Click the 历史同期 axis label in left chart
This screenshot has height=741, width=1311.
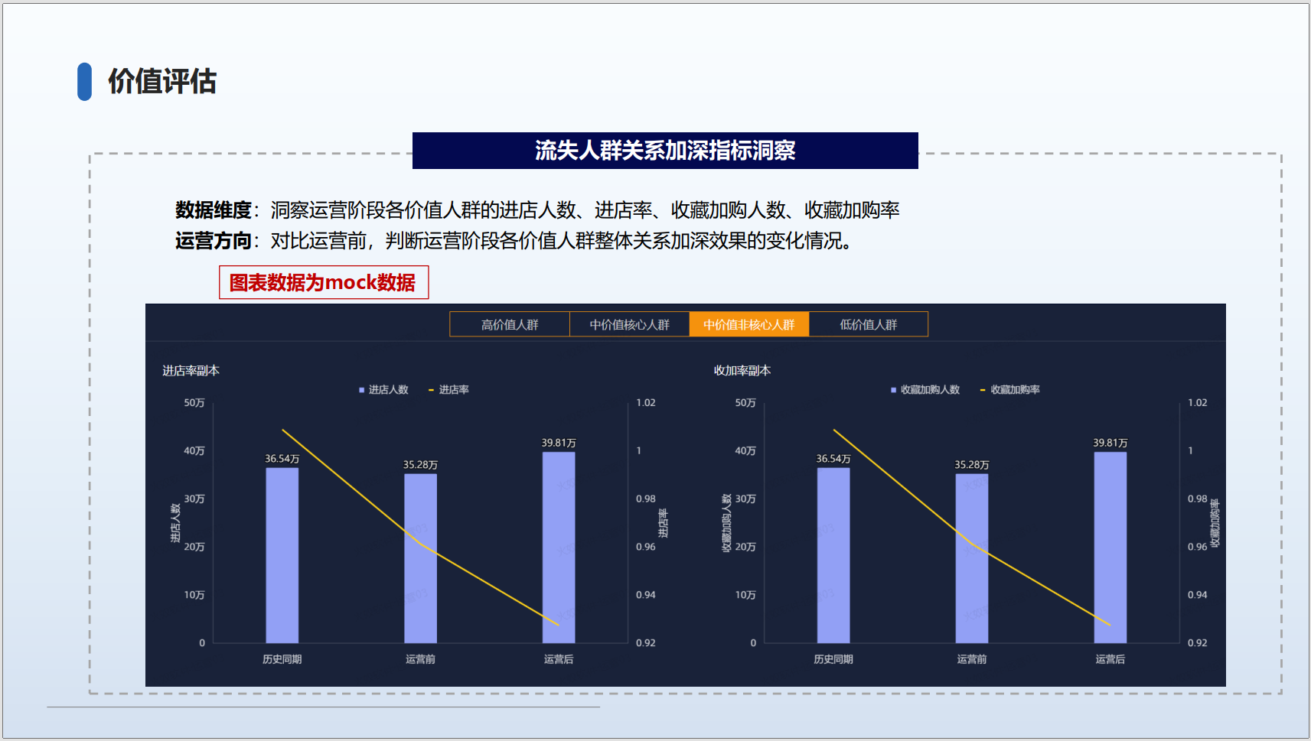pyautogui.click(x=282, y=659)
